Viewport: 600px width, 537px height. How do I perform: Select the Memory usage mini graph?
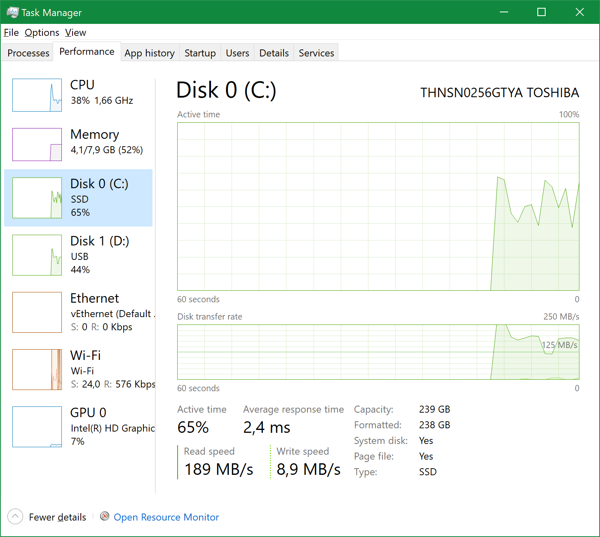[37, 145]
